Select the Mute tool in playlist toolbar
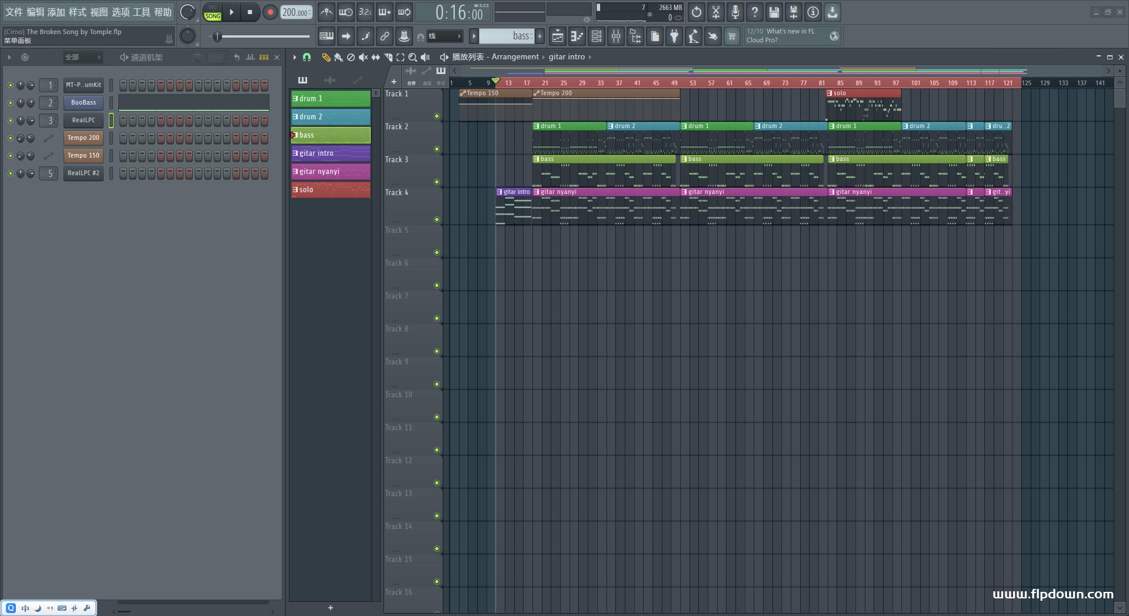1129x616 pixels. [363, 57]
